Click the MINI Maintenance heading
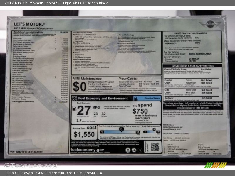The width and height of the screenshot is (235, 176). [x=87, y=79]
